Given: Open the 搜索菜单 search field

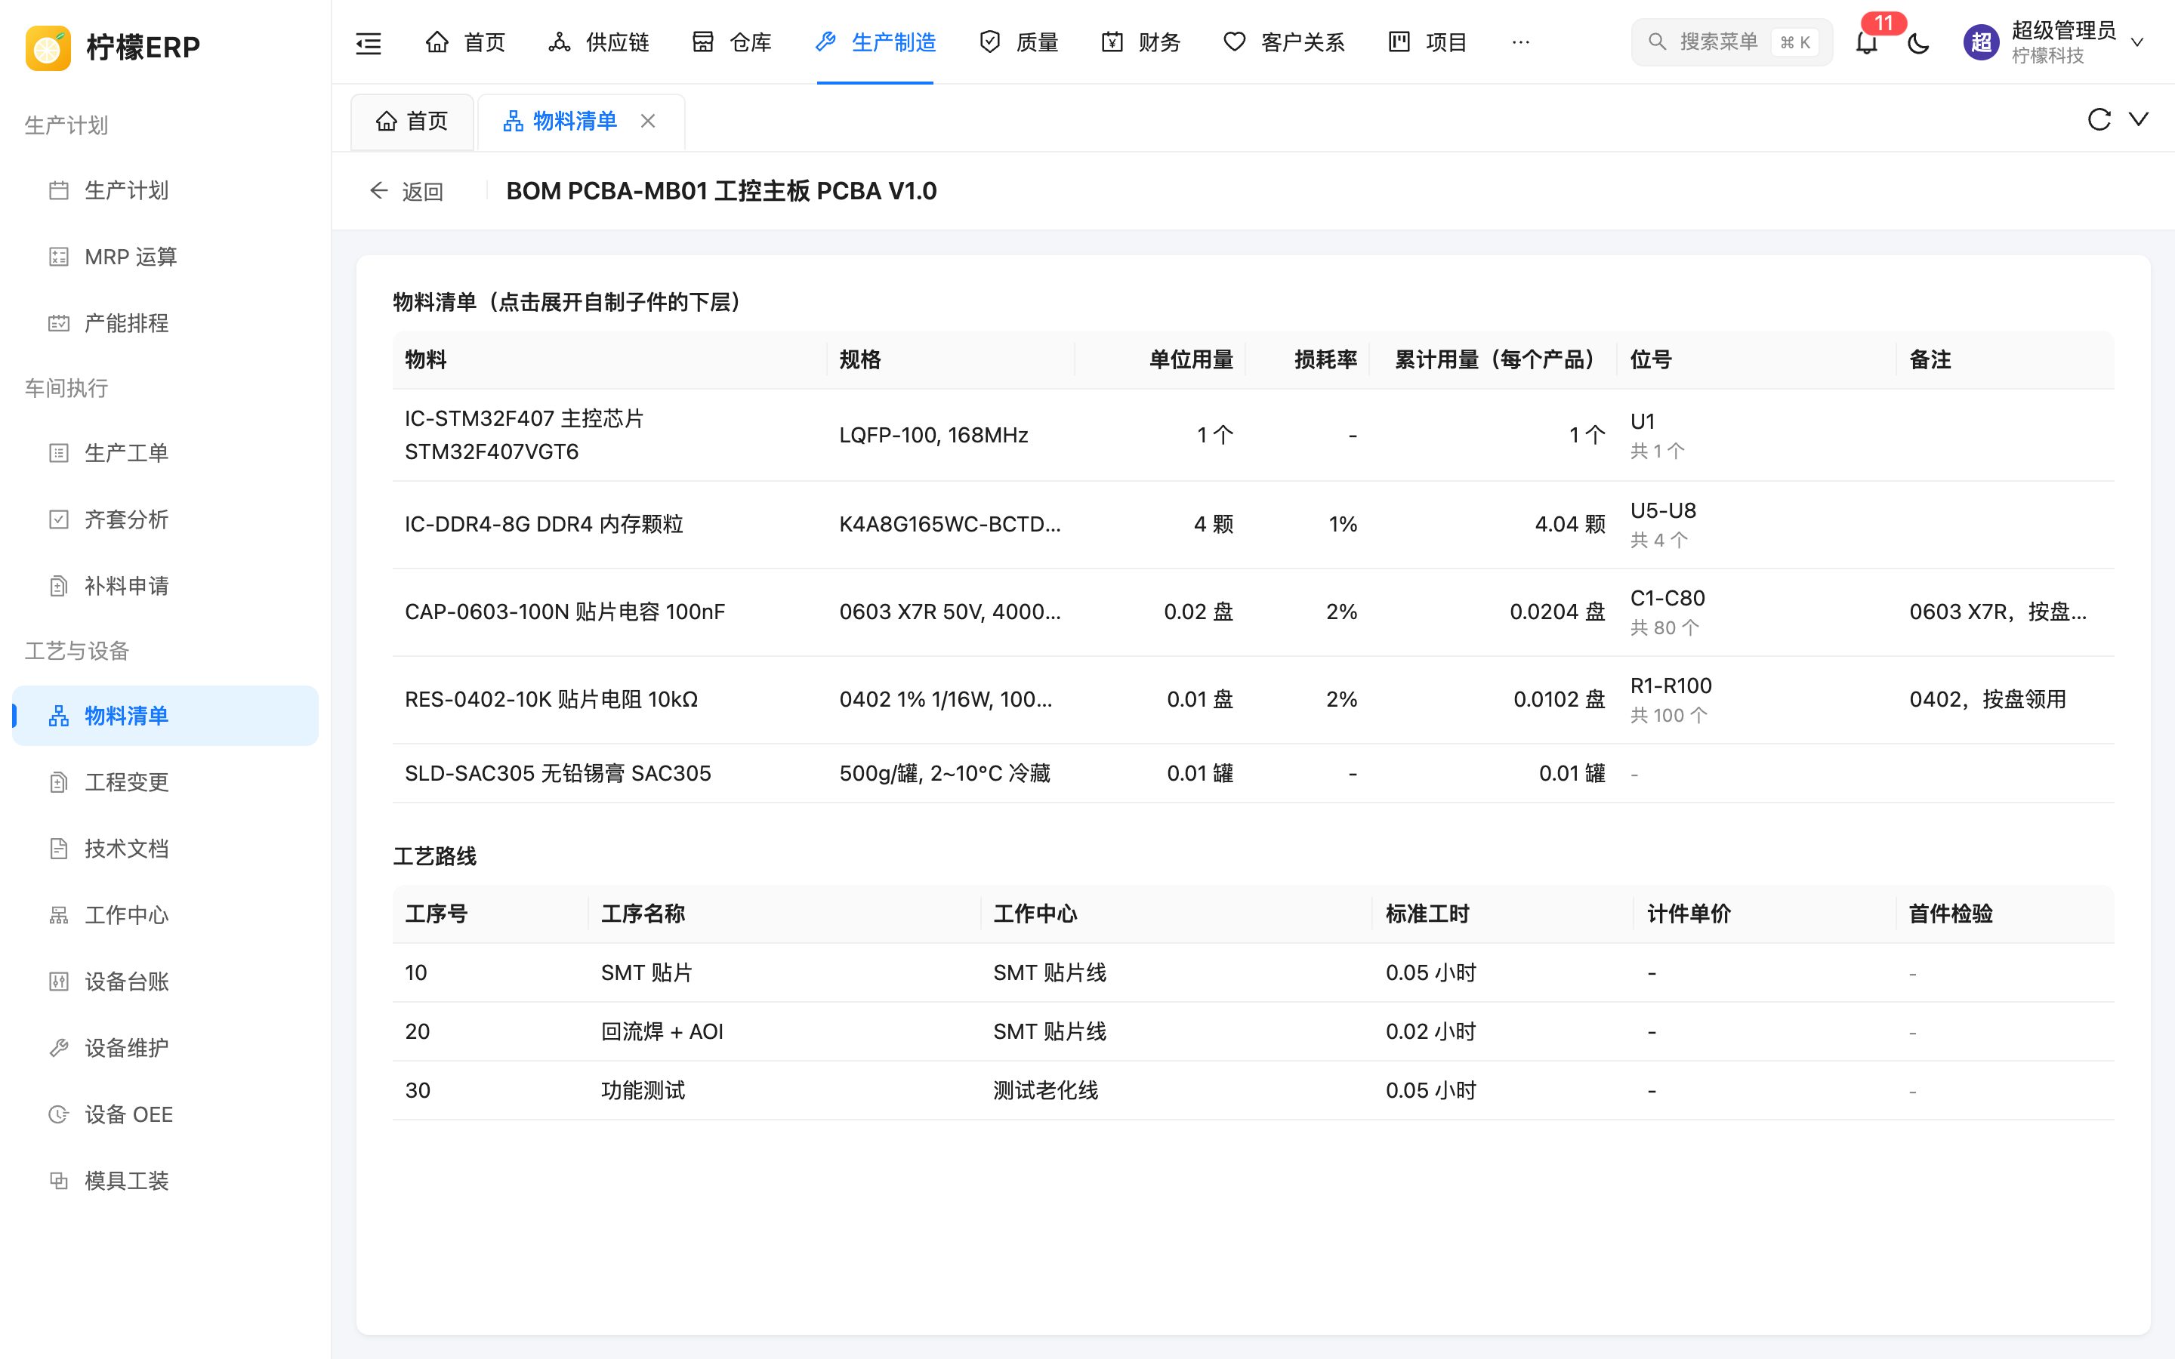Looking at the screenshot, I should (1731, 42).
